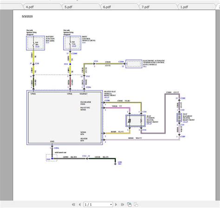Screen dimensions: 220x208
Task: Click the Battery Junction Box component
Action: pos(35,43)
